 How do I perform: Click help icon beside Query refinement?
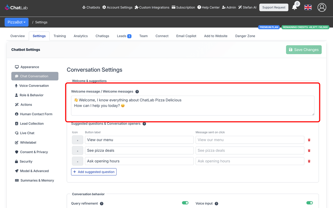point(102,204)
